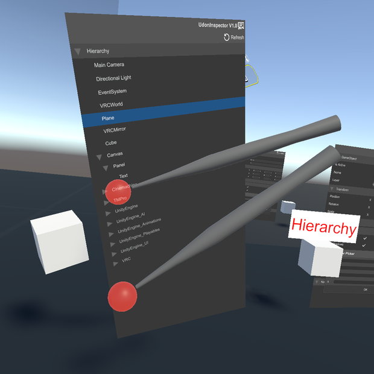Click the OK button in the color picker

(366, 290)
